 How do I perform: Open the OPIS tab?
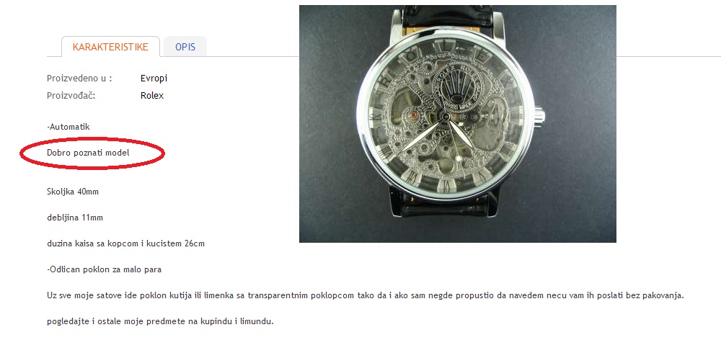185,47
